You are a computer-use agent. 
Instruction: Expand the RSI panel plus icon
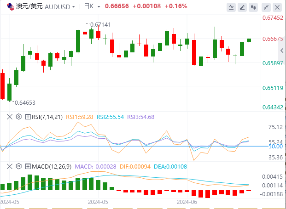[28, 117]
